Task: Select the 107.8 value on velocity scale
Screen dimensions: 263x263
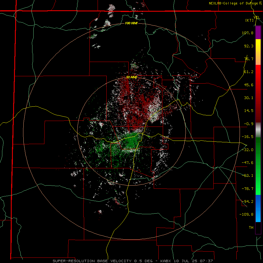Action: pos(248,33)
